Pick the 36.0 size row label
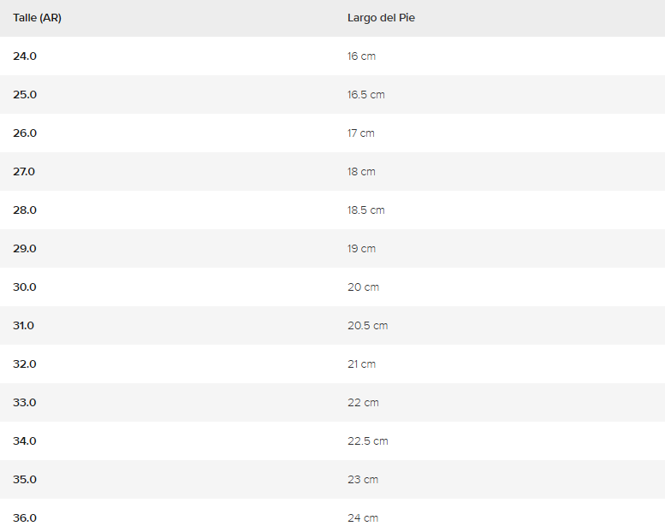 coord(25,518)
